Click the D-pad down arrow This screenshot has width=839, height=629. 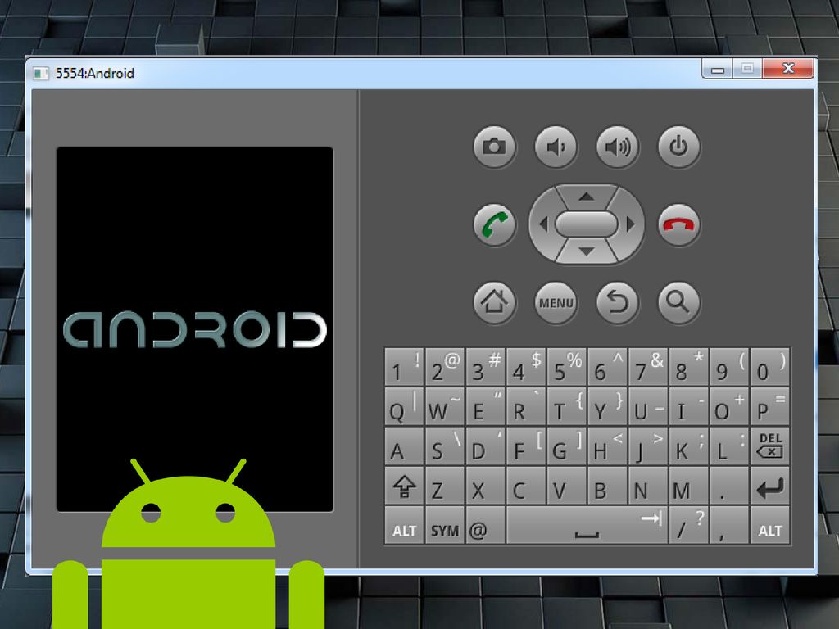[587, 251]
